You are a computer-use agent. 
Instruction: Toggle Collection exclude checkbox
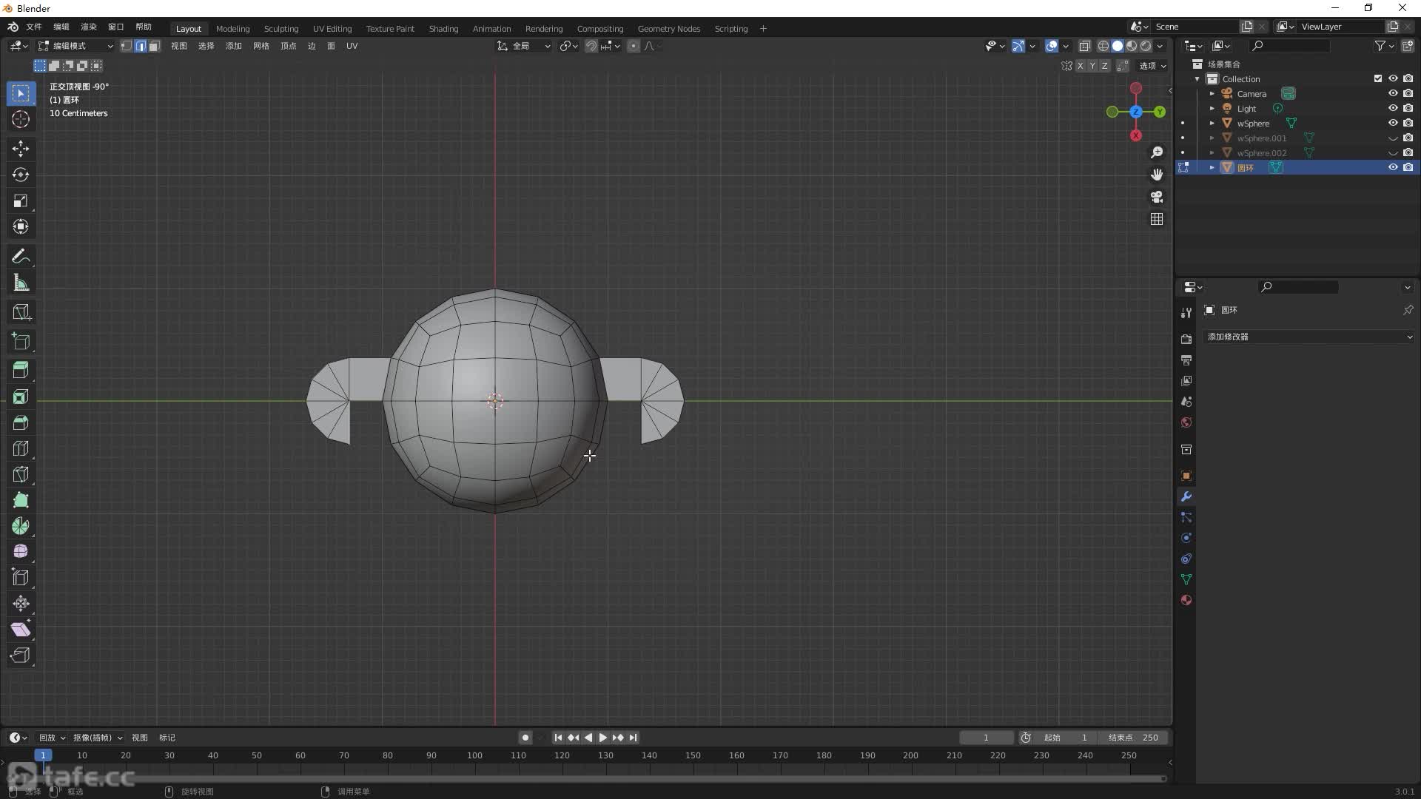coord(1378,78)
